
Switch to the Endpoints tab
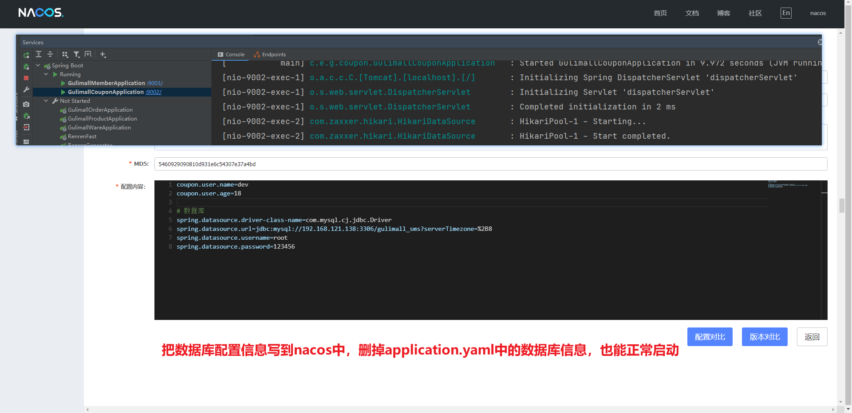[x=270, y=55]
